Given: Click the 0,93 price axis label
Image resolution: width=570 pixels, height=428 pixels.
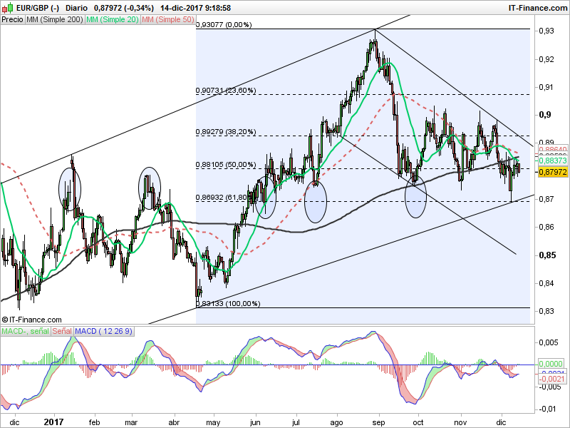Looking at the screenshot, I should (x=546, y=31).
